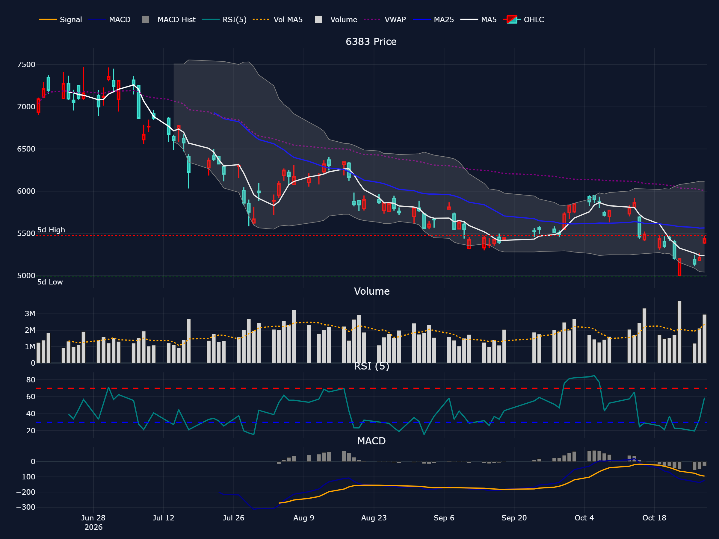The width and height of the screenshot is (719, 539).
Task: Hide the MACD Hist series in legend
Action: (x=169, y=19)
